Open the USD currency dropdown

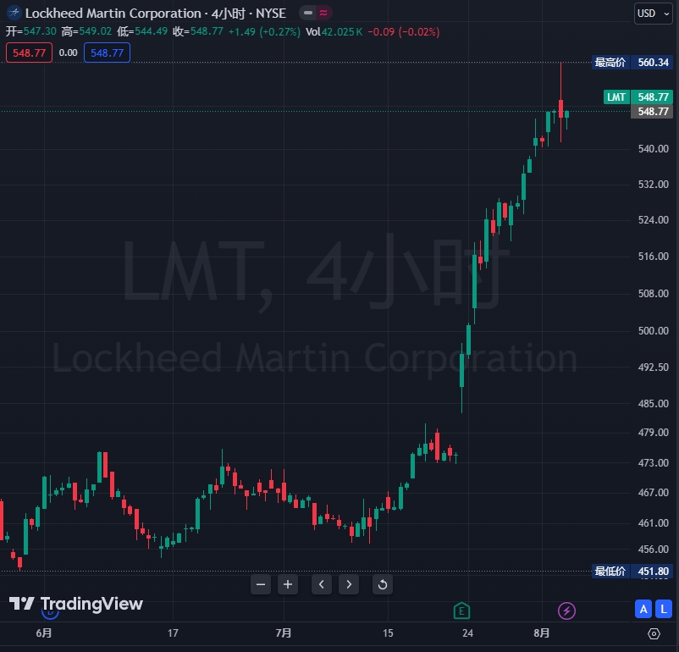(x=653, y=14)
